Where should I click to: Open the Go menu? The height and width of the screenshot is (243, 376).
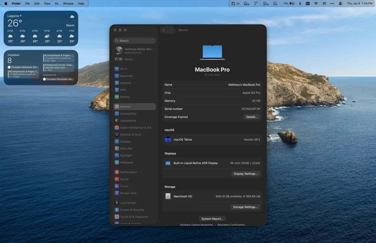coord(57,4)
